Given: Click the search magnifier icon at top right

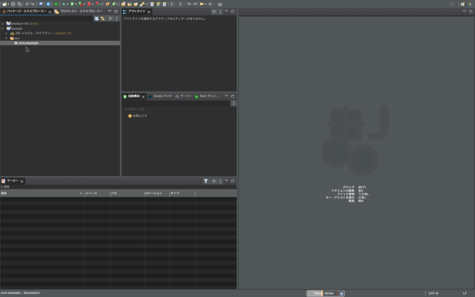Looking at the screenshot, I should pyautogui.click(x=452, y=4).
